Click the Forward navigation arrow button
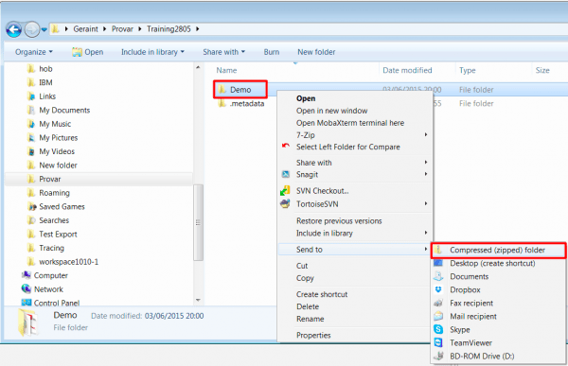This screenshot has height=366, width=568. (x=32, y=29)
